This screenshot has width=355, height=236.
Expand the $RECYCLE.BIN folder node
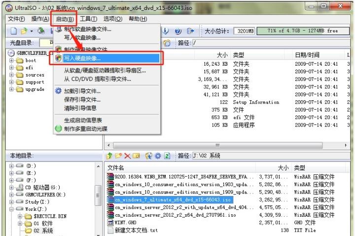point(20,216)
